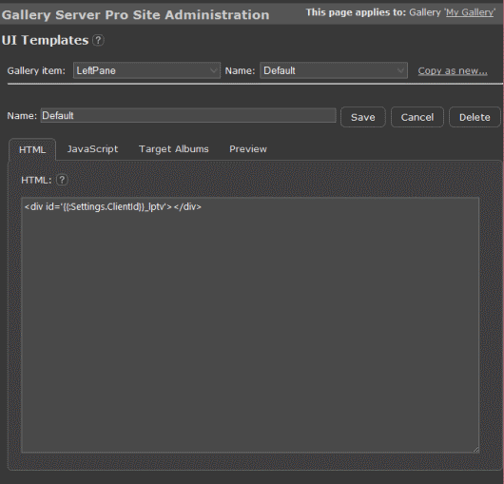Click the 'Name:' label beside the text field
This screenshot has width=504, height=484.
click(x=22, y=116)
